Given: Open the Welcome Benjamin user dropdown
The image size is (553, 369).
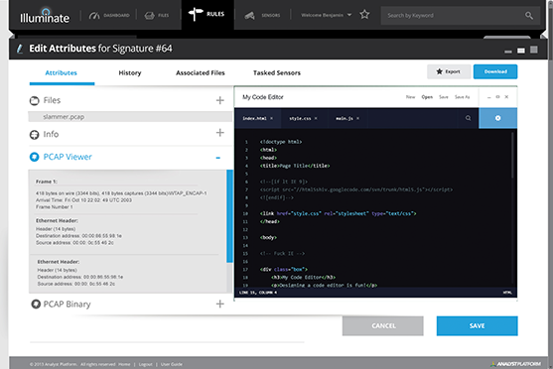Looking at the screenshot, I should point(326,15).
